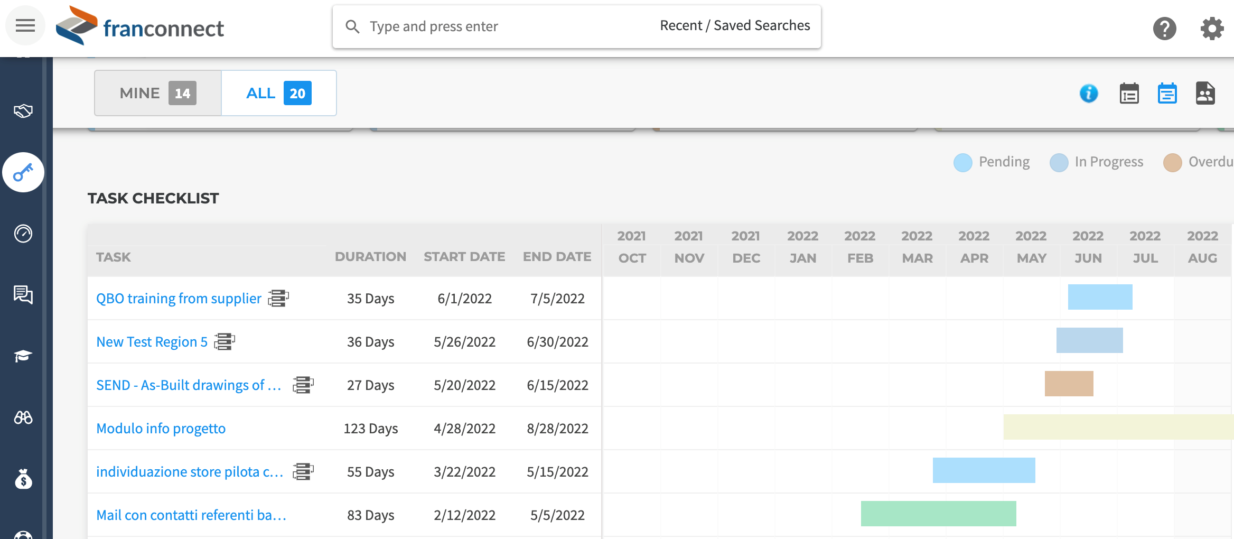
Task: Open the money bag finance module
Action: (x=23, y=479)
